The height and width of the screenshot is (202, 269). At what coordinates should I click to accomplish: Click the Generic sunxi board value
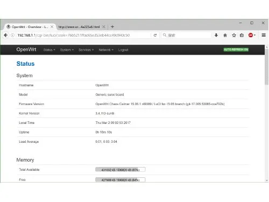click(x=110, y=94)
